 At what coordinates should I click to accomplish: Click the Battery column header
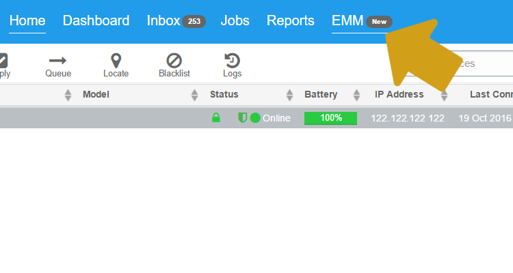tap(321, 95)
